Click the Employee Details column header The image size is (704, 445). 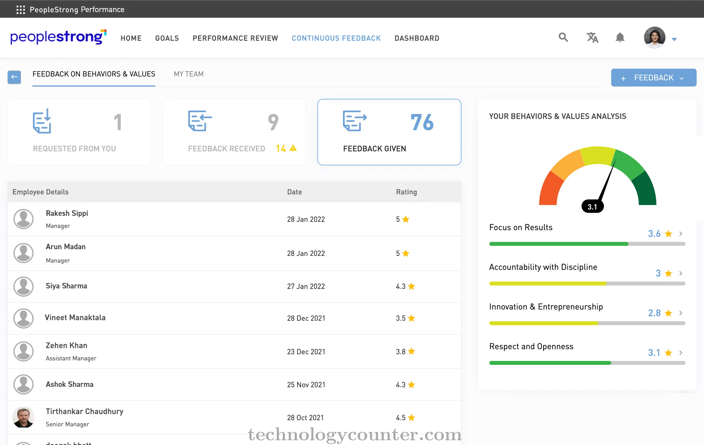pyautogui.click(x=40, y=192)
